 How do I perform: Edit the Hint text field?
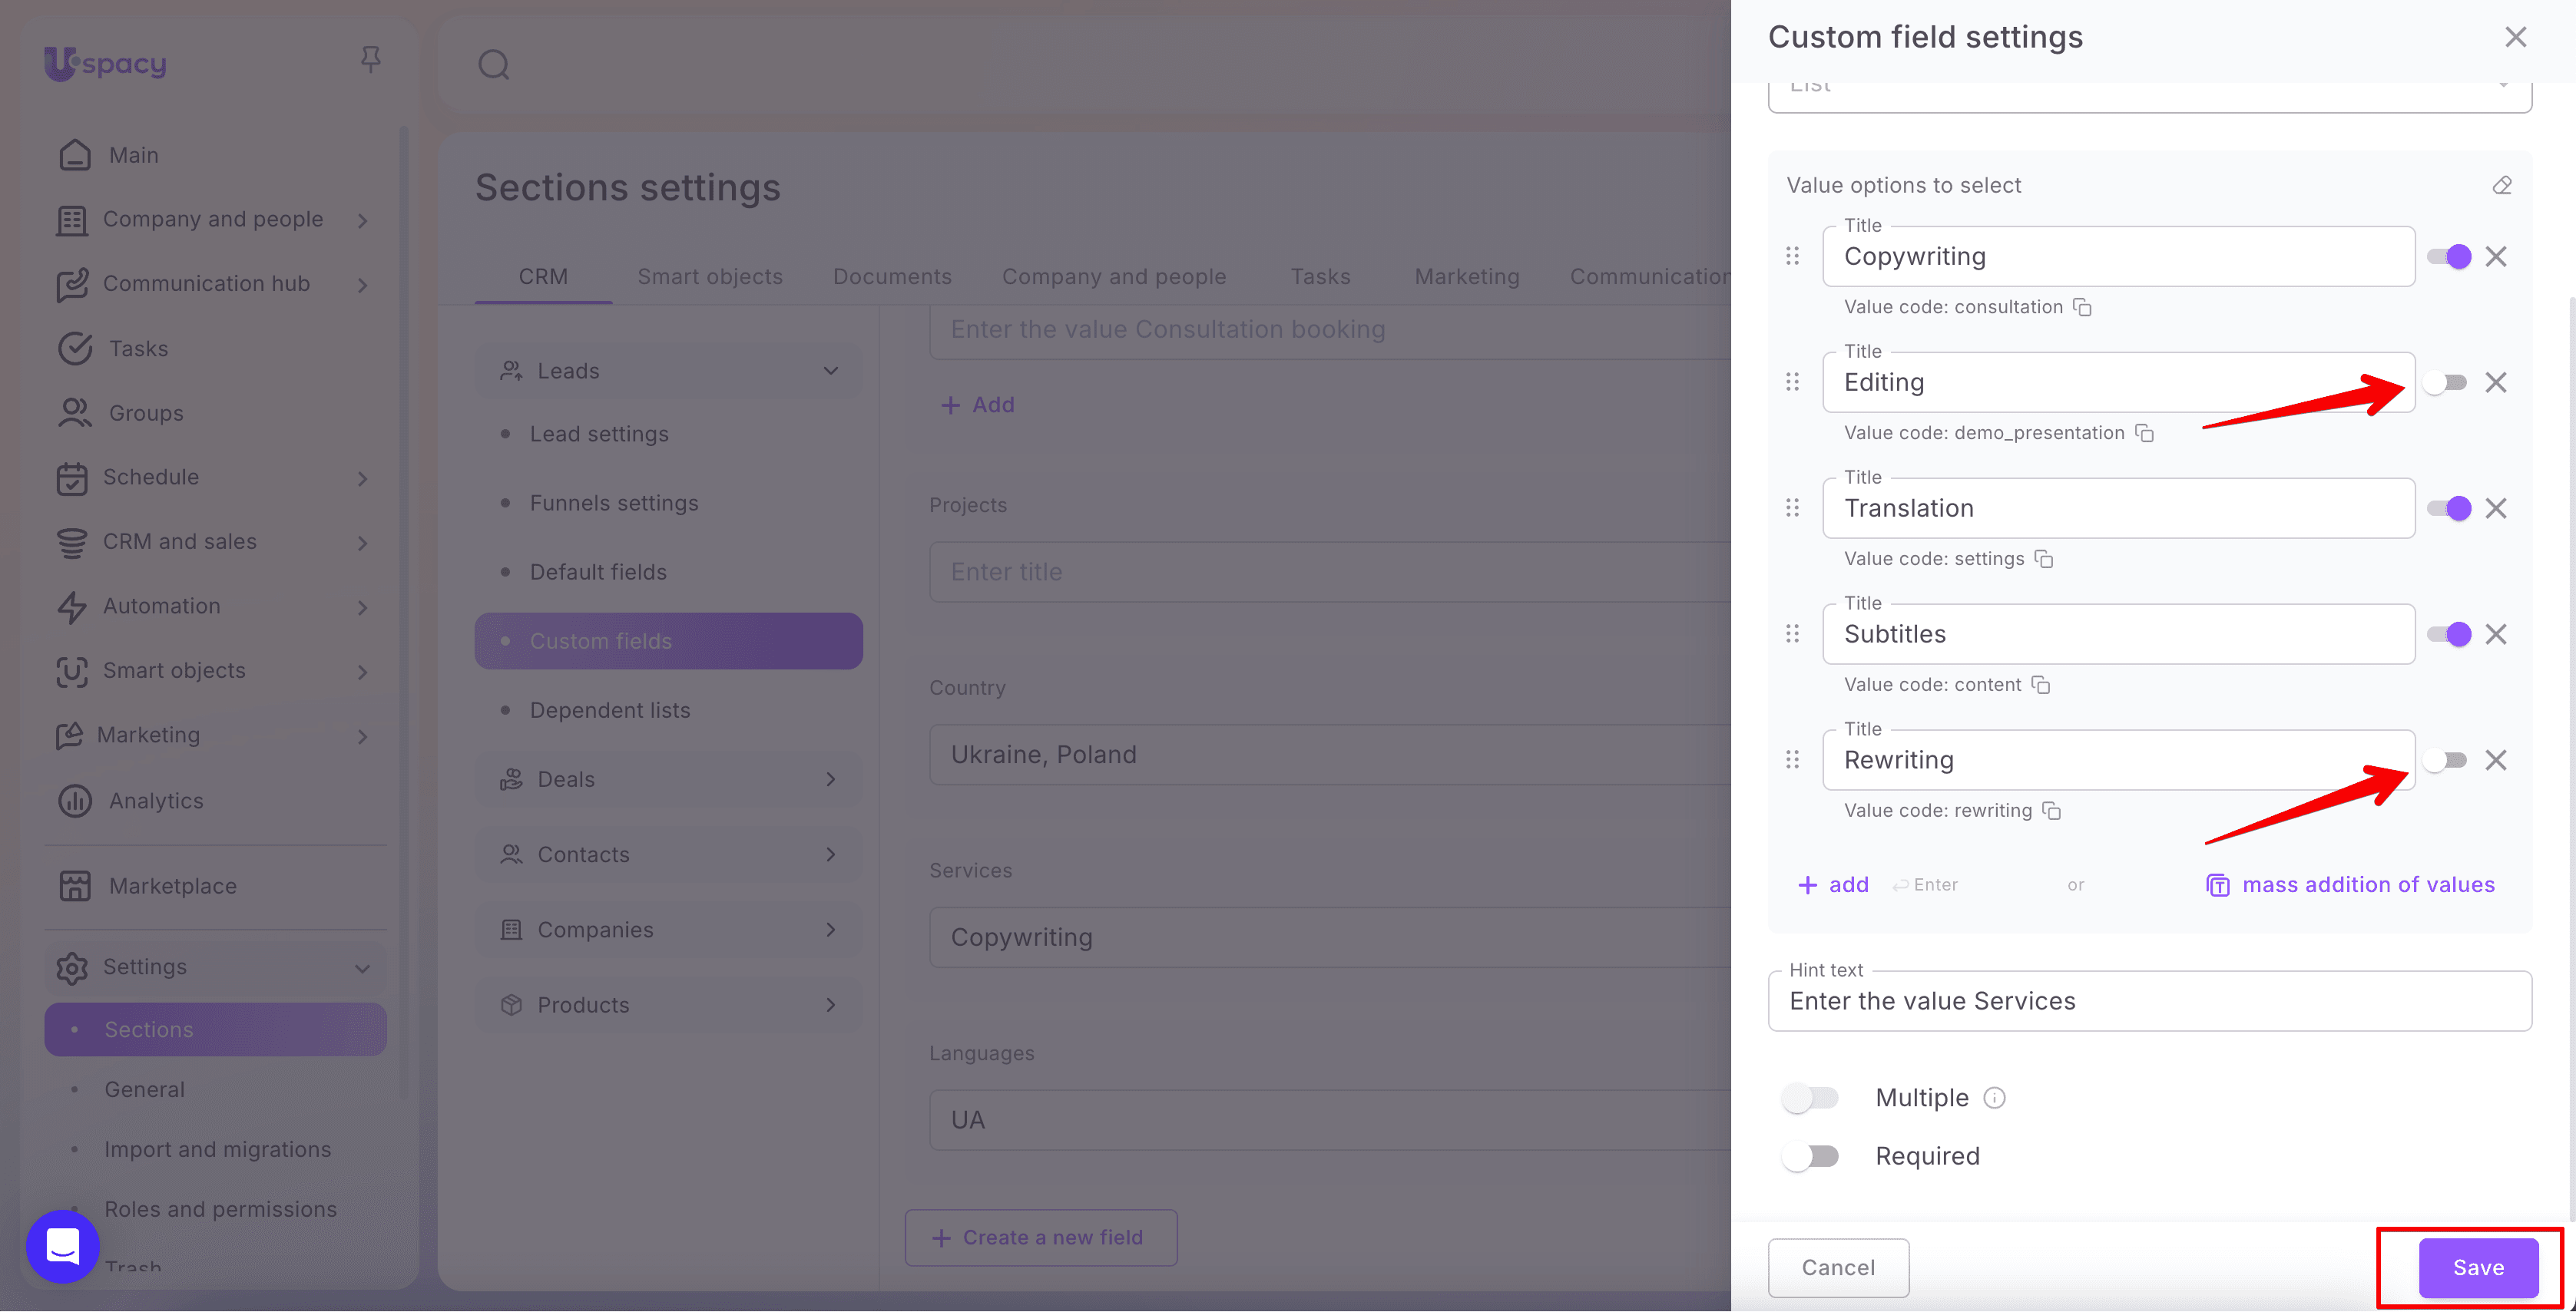(2150, 1001)
